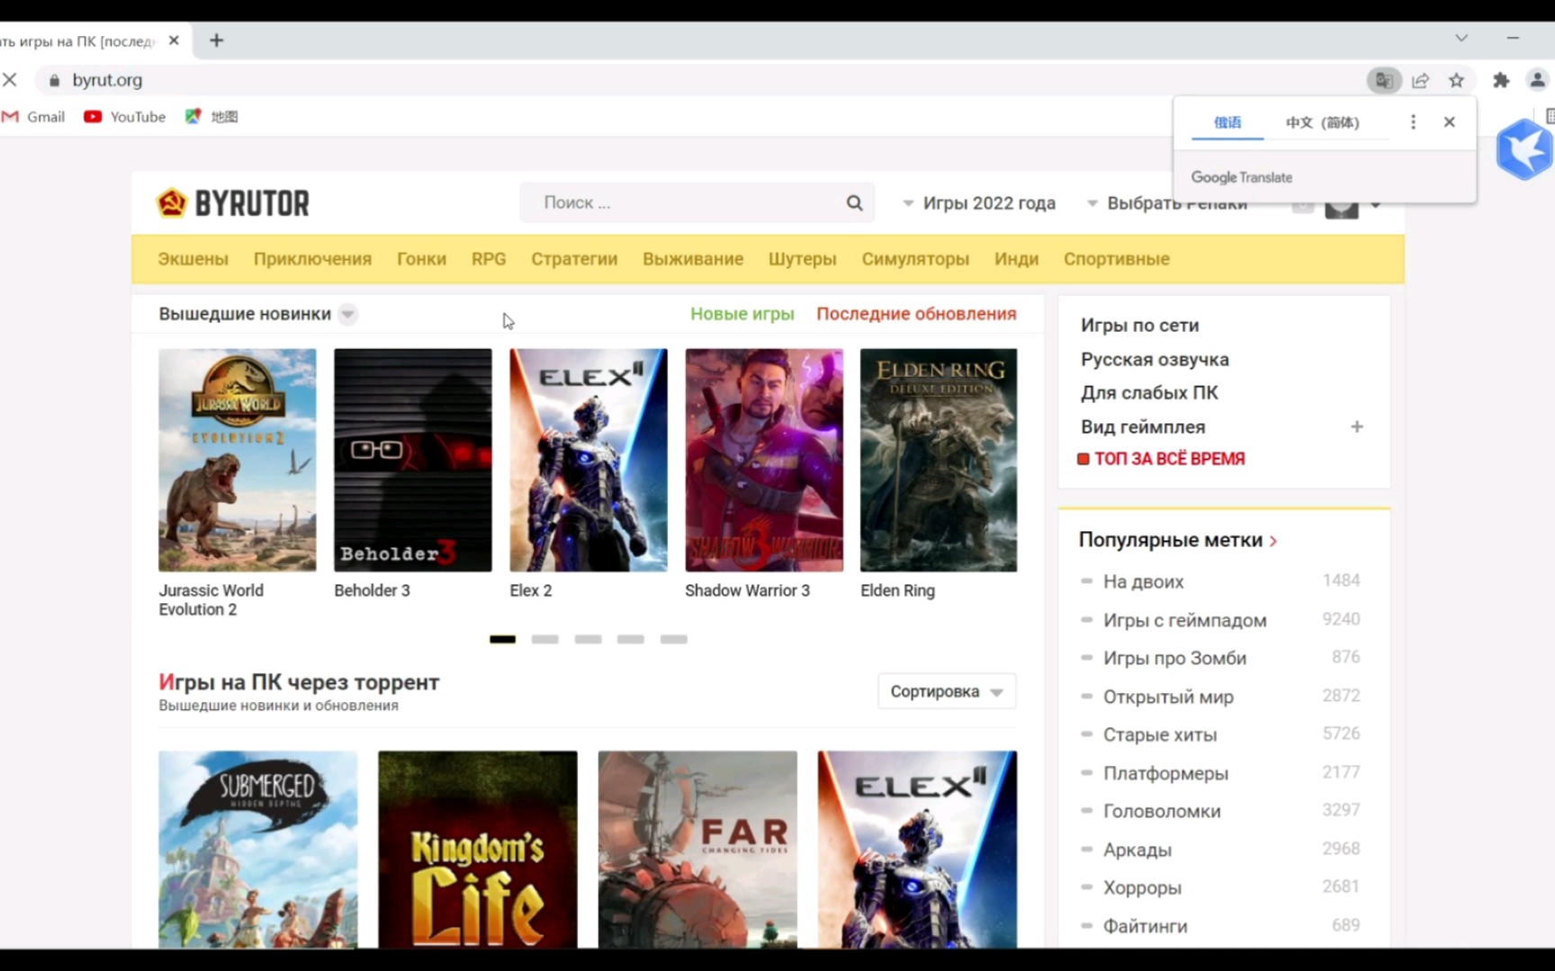Open the tab search chevron
The height and width of the screenshot is (971, 1555).
click(x=1461, y=38)
